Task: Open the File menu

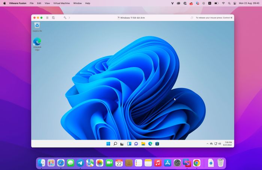Action: pos(31,3)
